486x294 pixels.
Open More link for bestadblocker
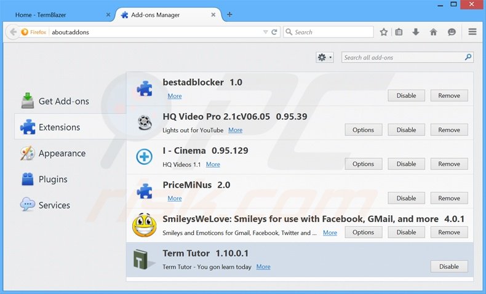(x=175, y=96)
